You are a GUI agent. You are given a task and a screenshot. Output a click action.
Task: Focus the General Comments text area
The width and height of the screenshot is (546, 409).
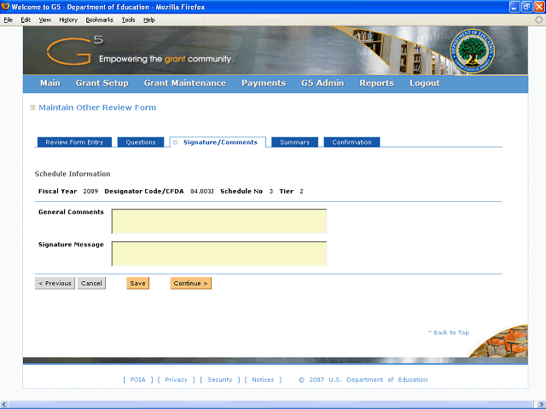tap(219, 222)
